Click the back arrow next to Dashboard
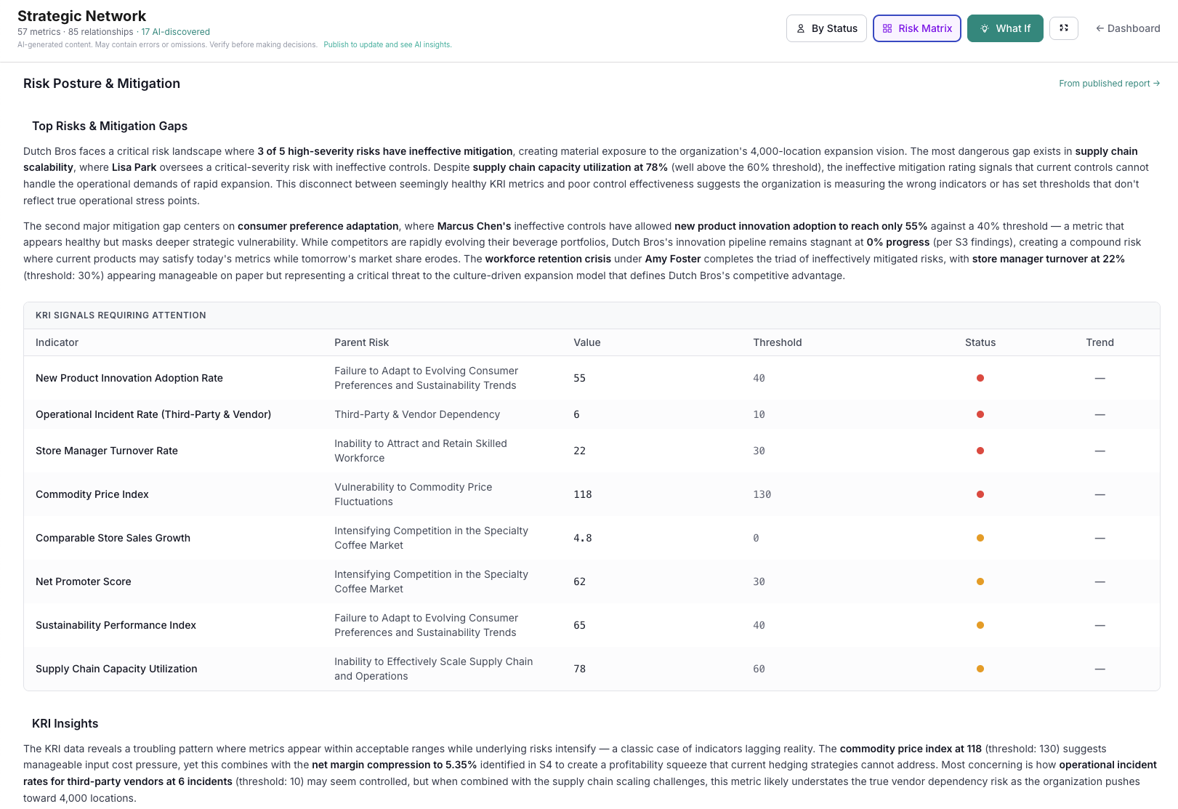 point(1099,28)
